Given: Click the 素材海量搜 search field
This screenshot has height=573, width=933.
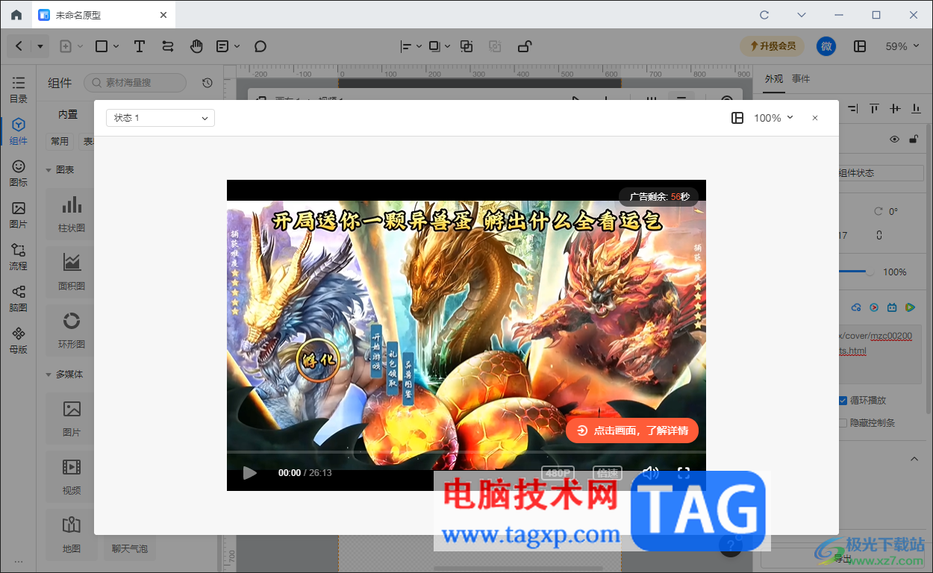Looking at the screenshot, I should tap(135, 83).
